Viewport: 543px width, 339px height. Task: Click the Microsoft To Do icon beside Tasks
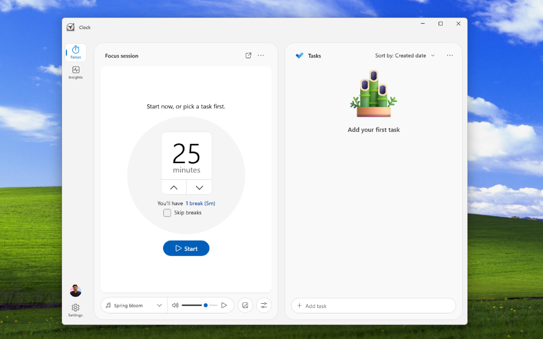(299, 55)
